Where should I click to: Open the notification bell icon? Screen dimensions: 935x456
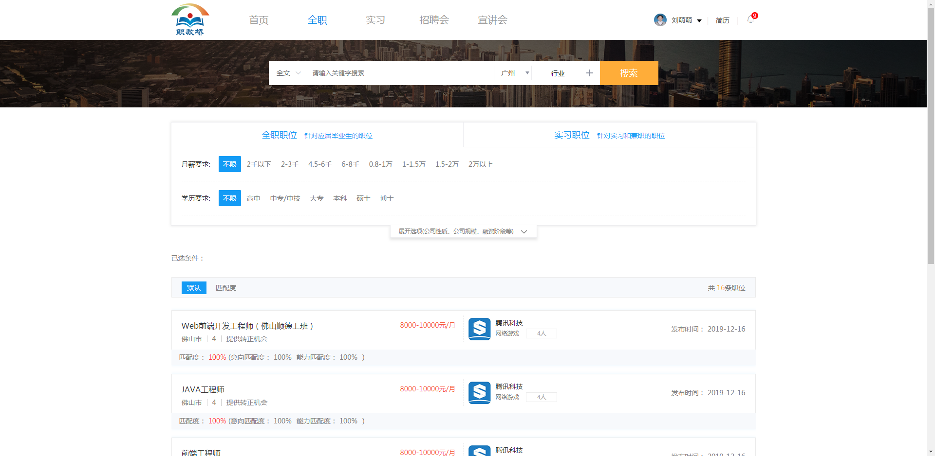750,20
